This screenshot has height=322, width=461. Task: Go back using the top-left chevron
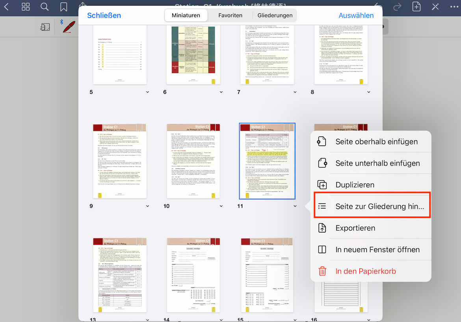coord(6,7)
